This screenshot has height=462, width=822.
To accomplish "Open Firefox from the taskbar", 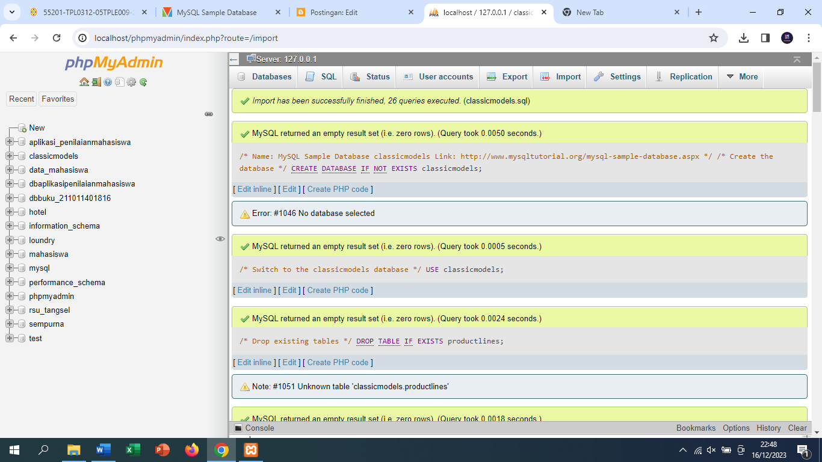I will [x=192, y=449].
